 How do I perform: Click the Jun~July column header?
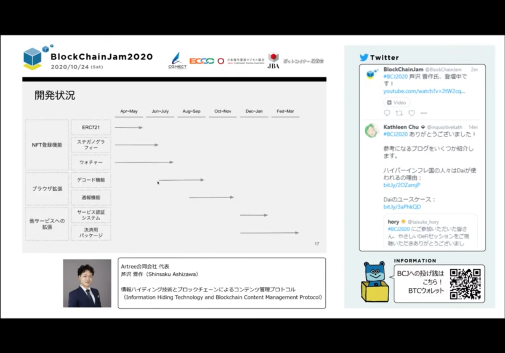coord(160,112)
